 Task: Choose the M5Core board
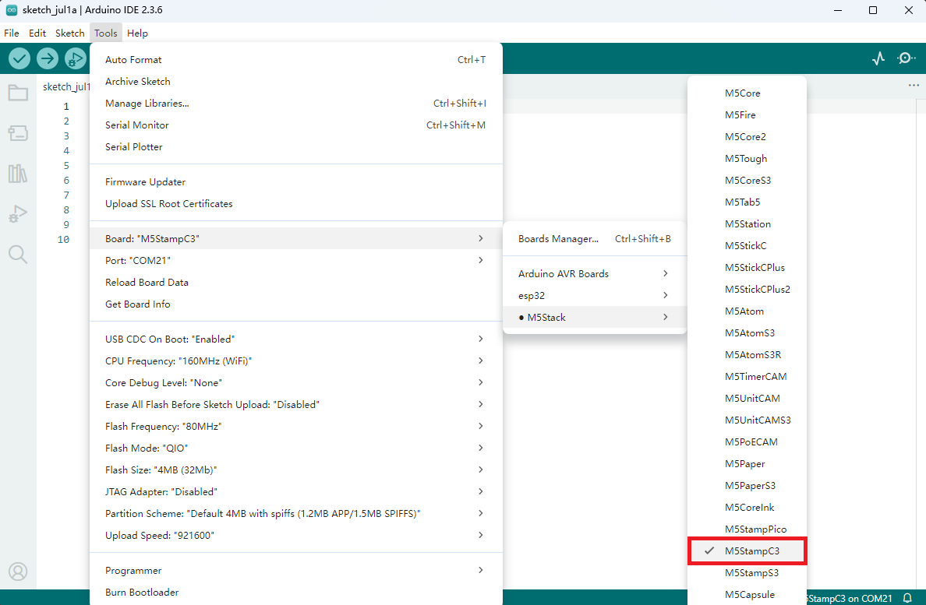point(747,93)
